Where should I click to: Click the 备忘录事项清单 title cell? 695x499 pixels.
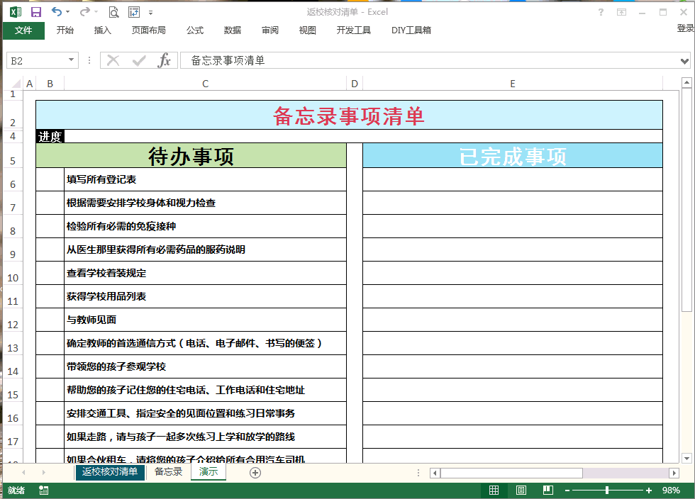pyautogui.click(x=349, y=116)
